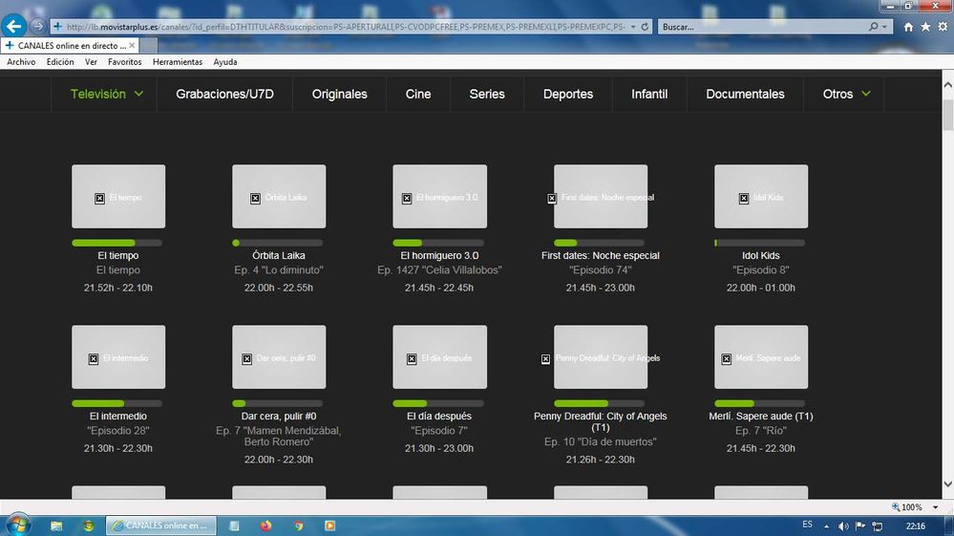954x536 pixels.
Task: Launch Firefox from the taskbar
Action: click(265, 525)
